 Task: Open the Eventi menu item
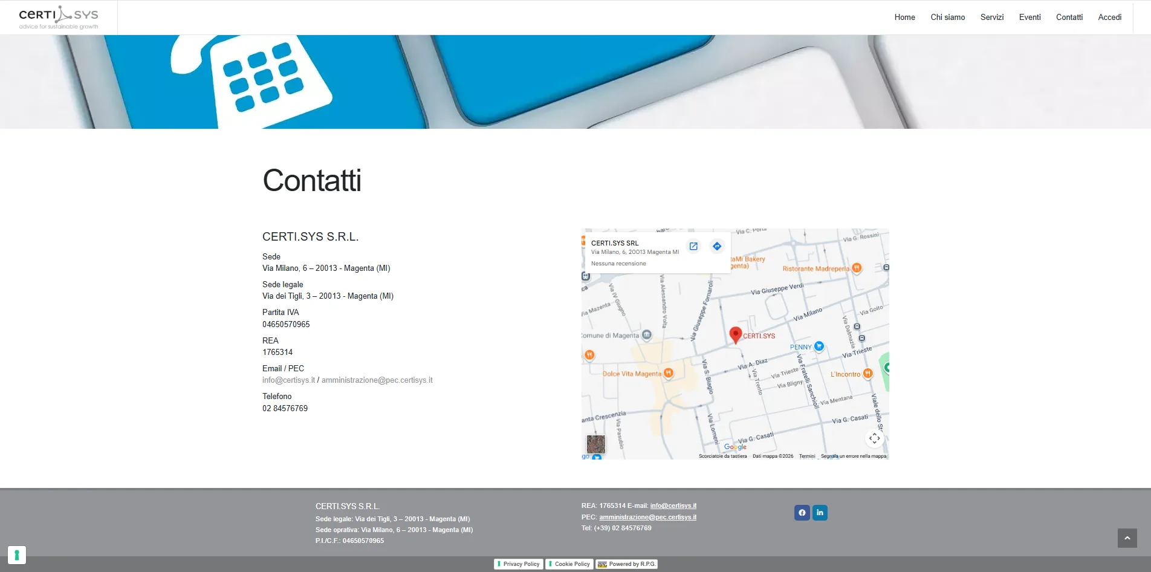click(x=1029, y=17)
